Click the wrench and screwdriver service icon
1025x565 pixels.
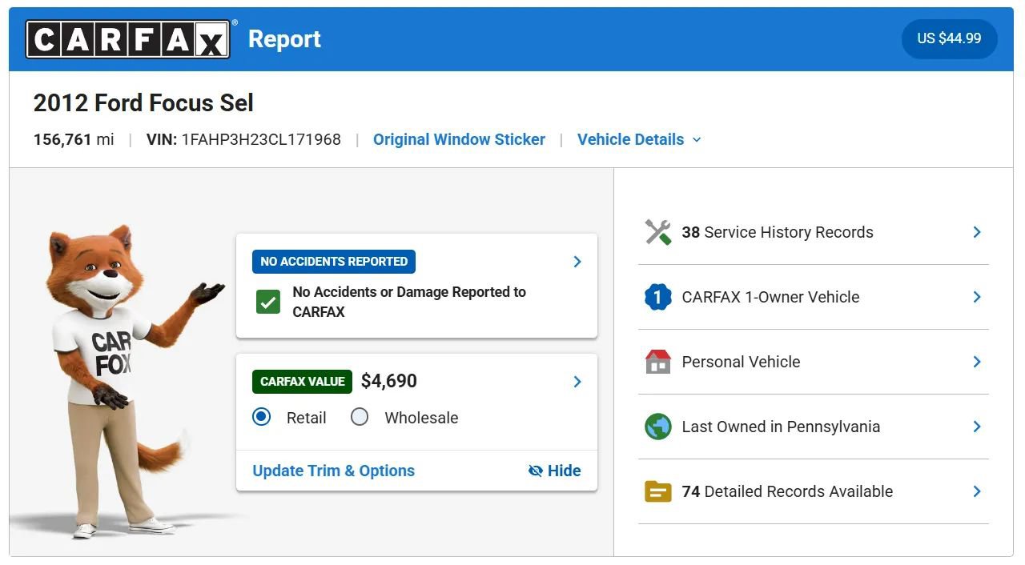click(658, 232)
